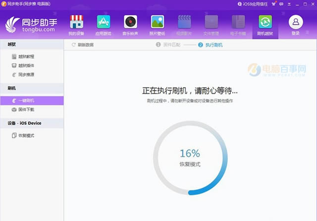Viewport: 317px width, 221px height.
Task: Click the iOS9应用信任 link in title bar
Action: [256, 3]
